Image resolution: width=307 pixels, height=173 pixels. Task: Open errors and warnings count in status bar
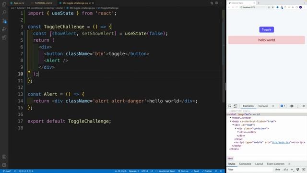point(26,171)
